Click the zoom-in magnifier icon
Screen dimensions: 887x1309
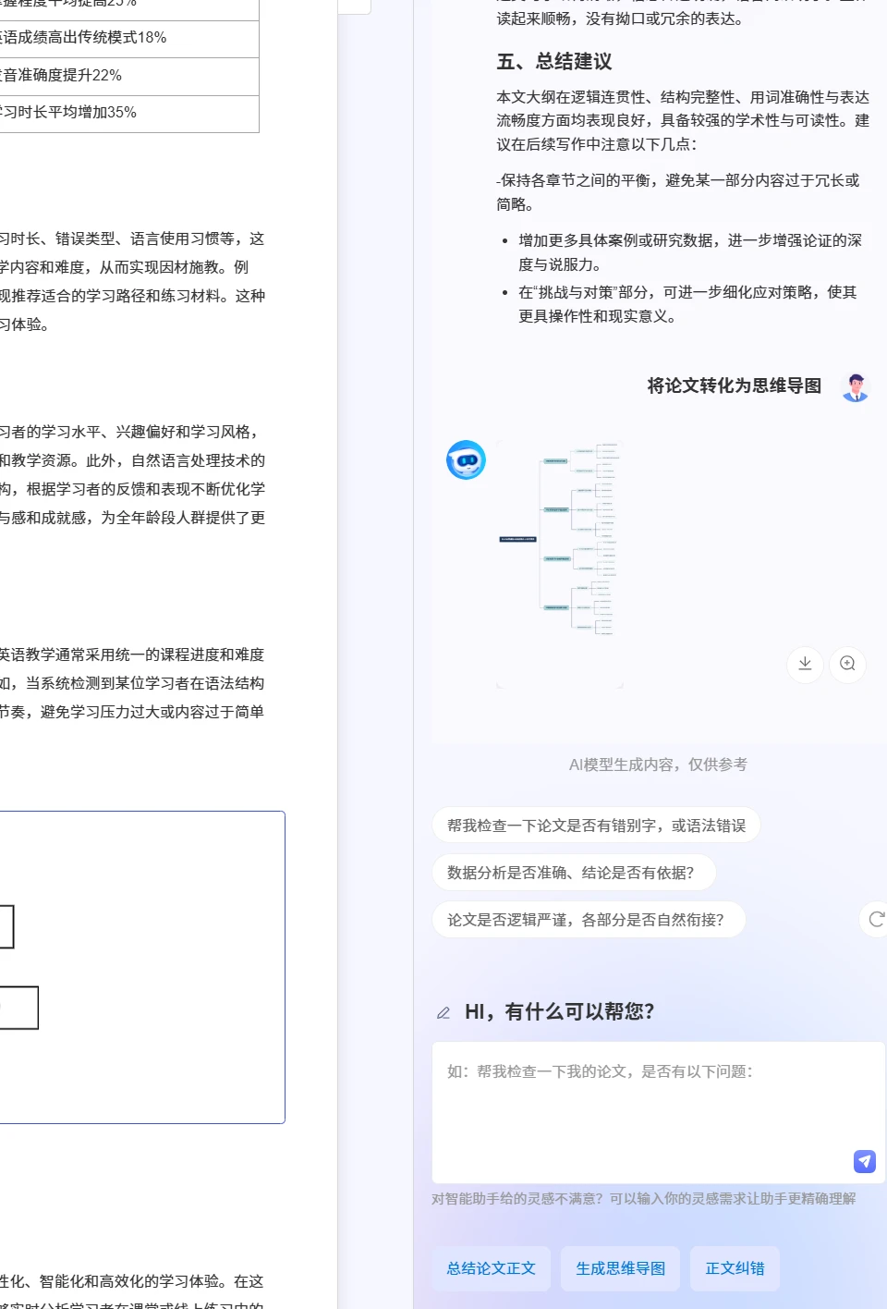point(847,664)
